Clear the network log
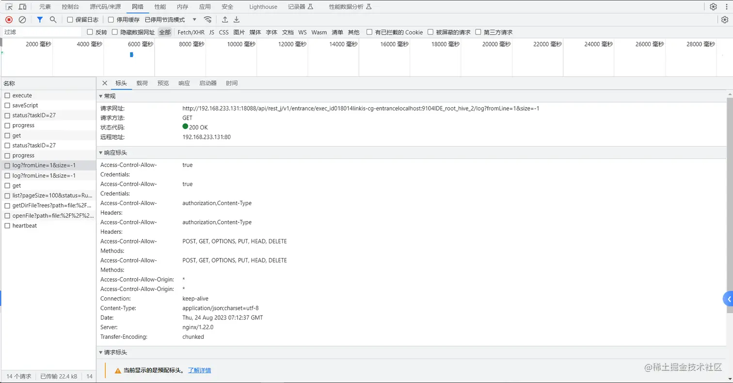The height and width of the screenshot is (383, 733). coord(22,19)
